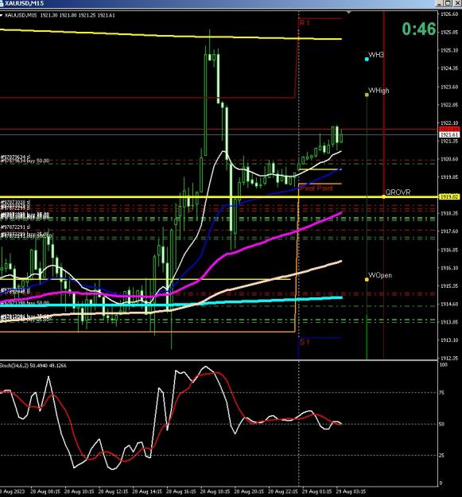The image size is (462, 497).
Task: Click the XAUUSD,M15 window title text
Action: point(24,3)
